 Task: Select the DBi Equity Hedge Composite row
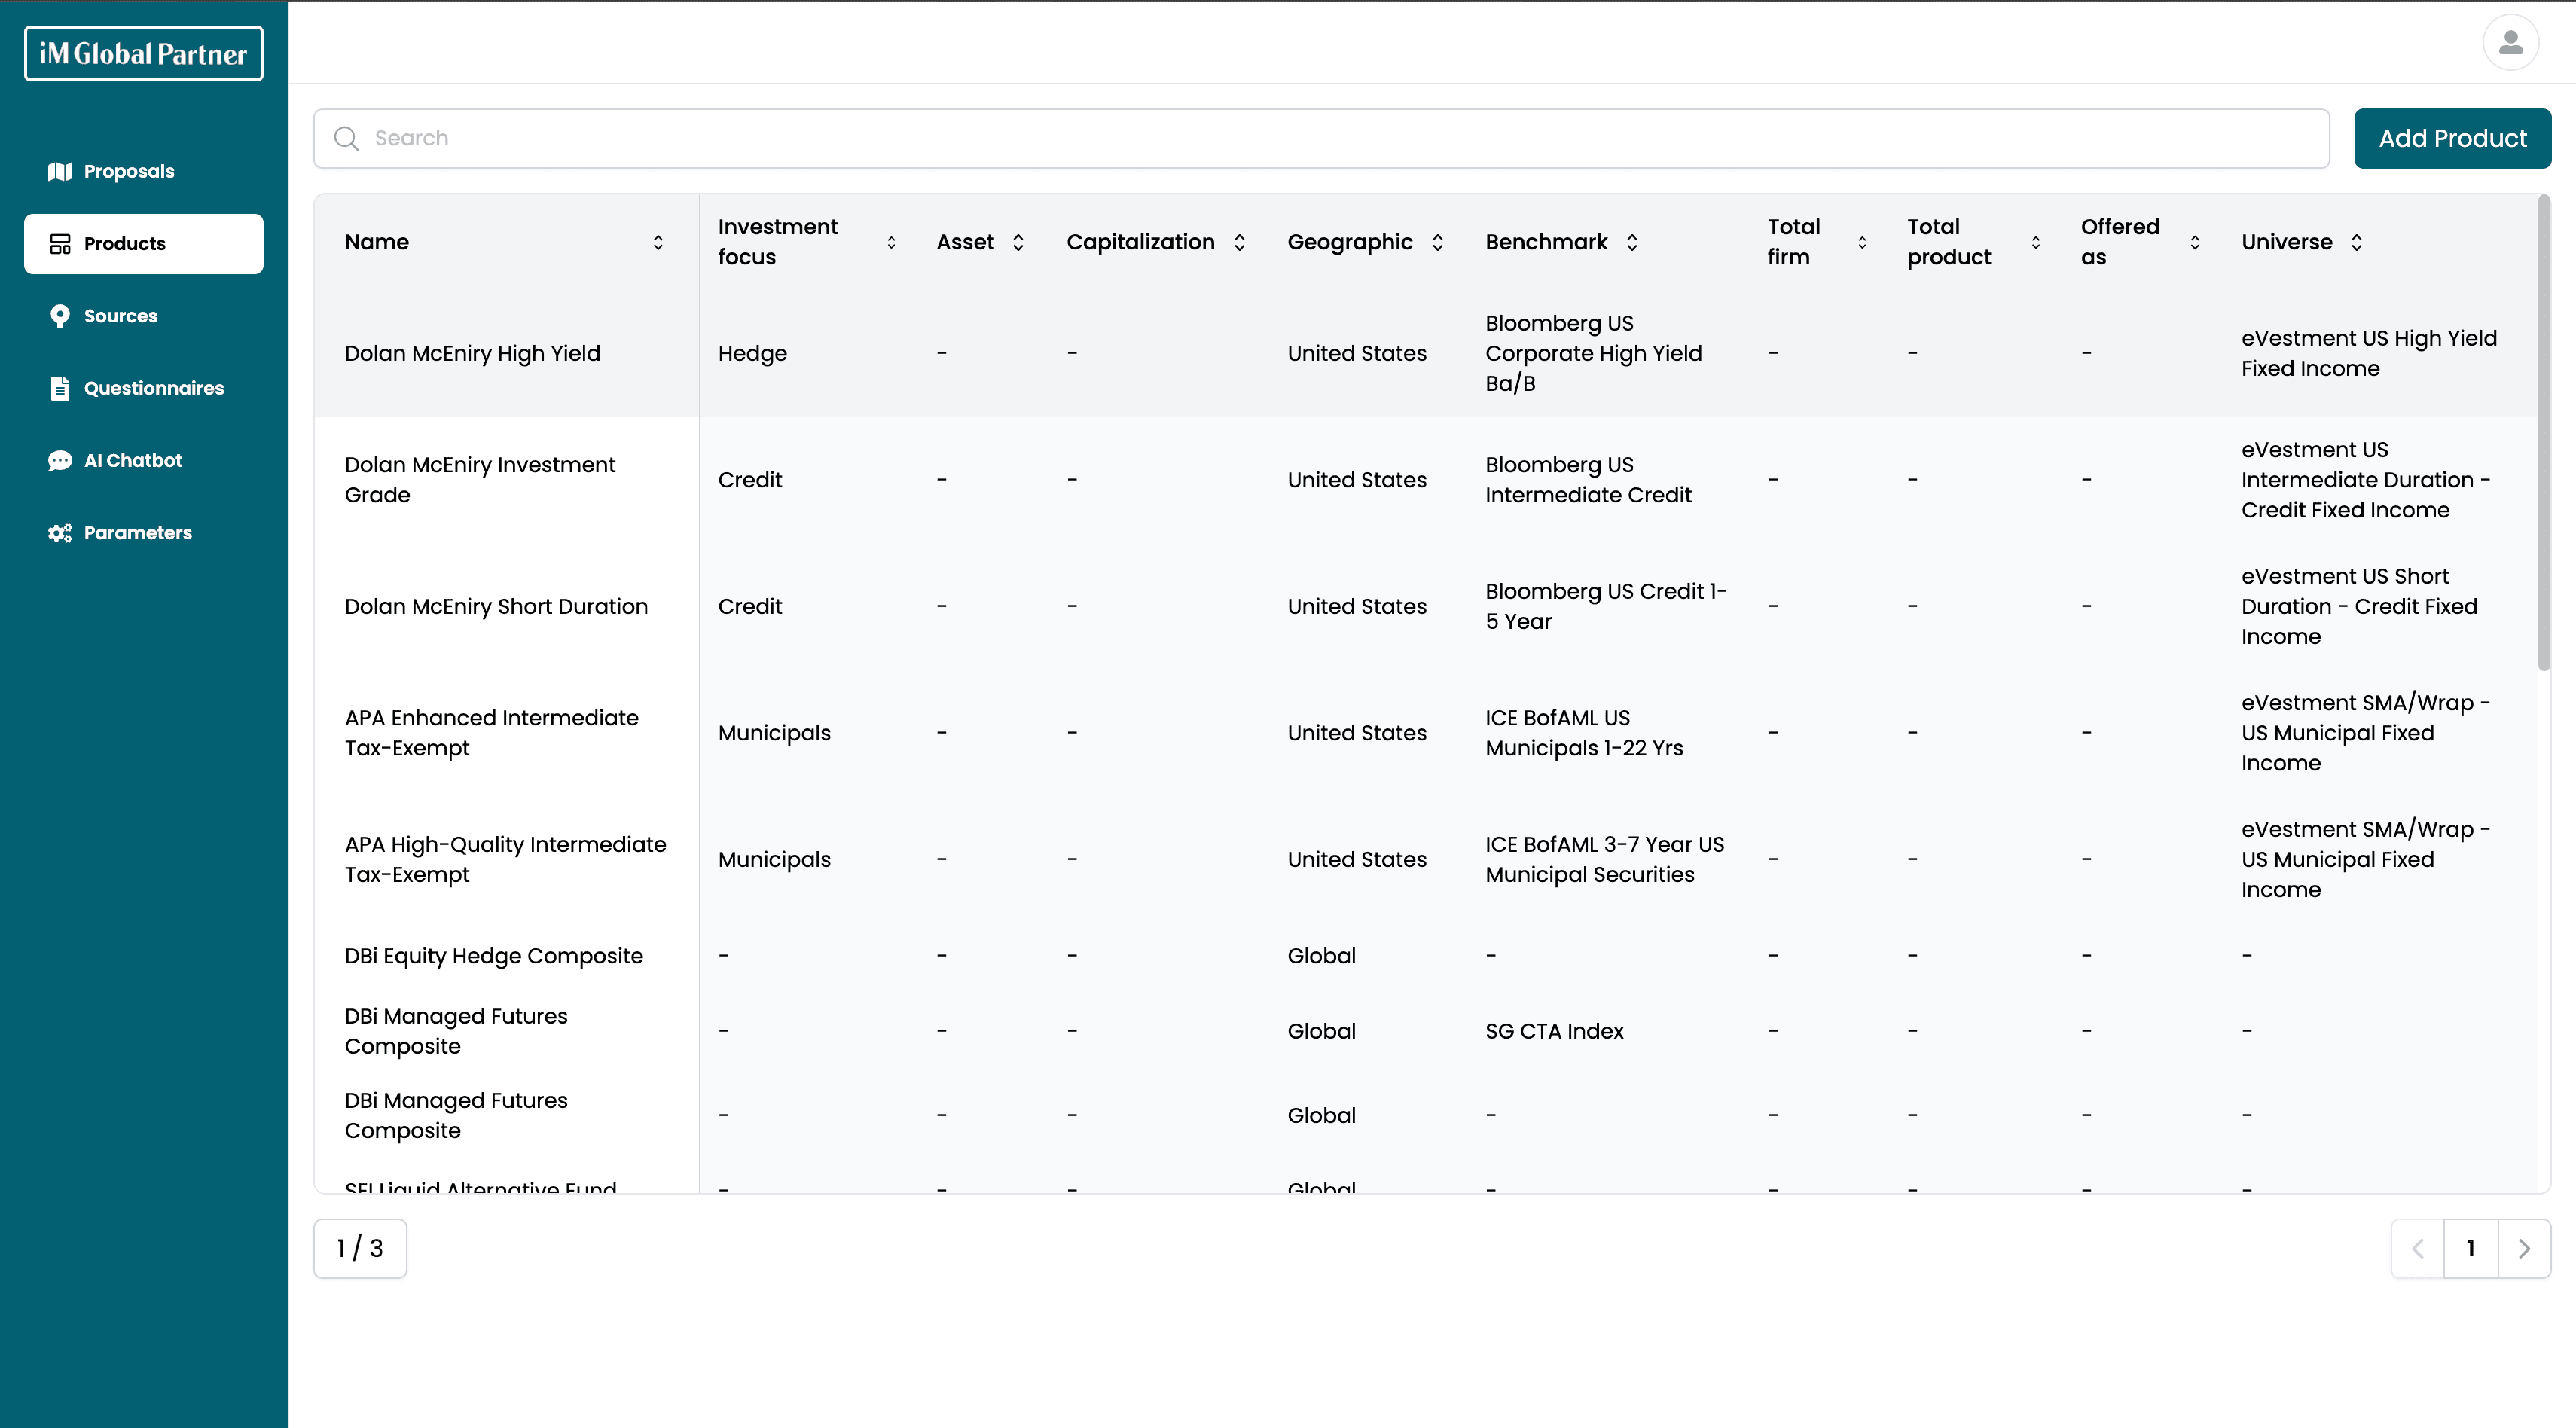click(494, 955)
